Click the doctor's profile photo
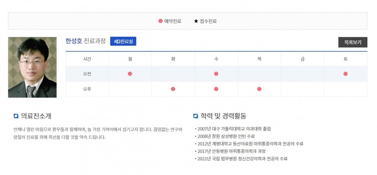This screenshot has width=377, height=175. tap(32, 67)
